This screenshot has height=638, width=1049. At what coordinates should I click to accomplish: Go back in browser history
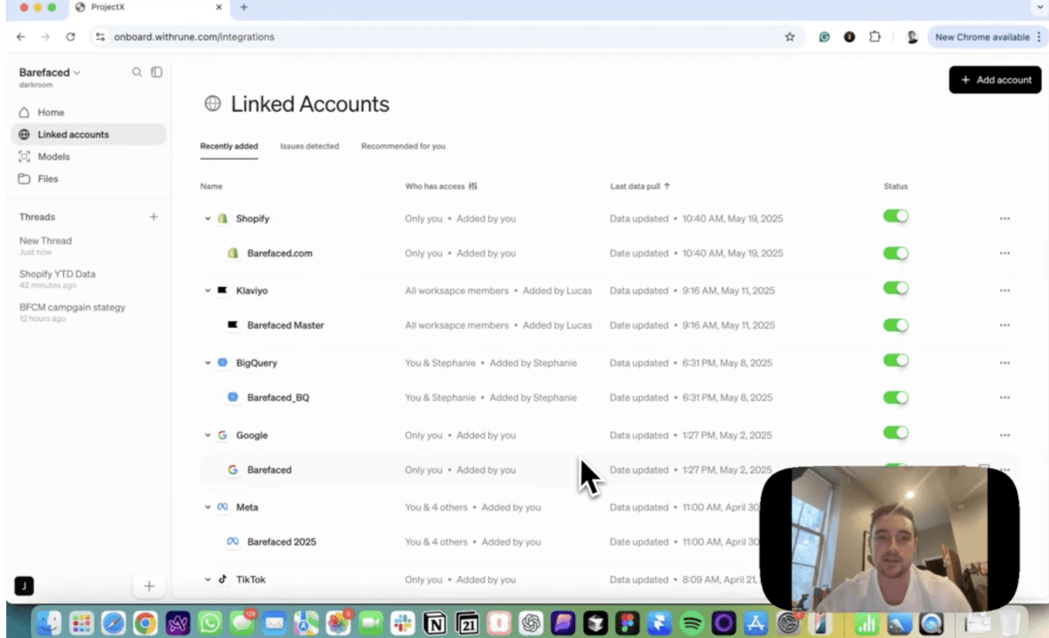20,37
